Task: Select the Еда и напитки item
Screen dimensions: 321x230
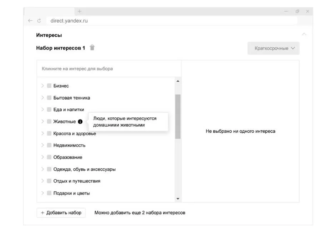Action: pos(68,109)
